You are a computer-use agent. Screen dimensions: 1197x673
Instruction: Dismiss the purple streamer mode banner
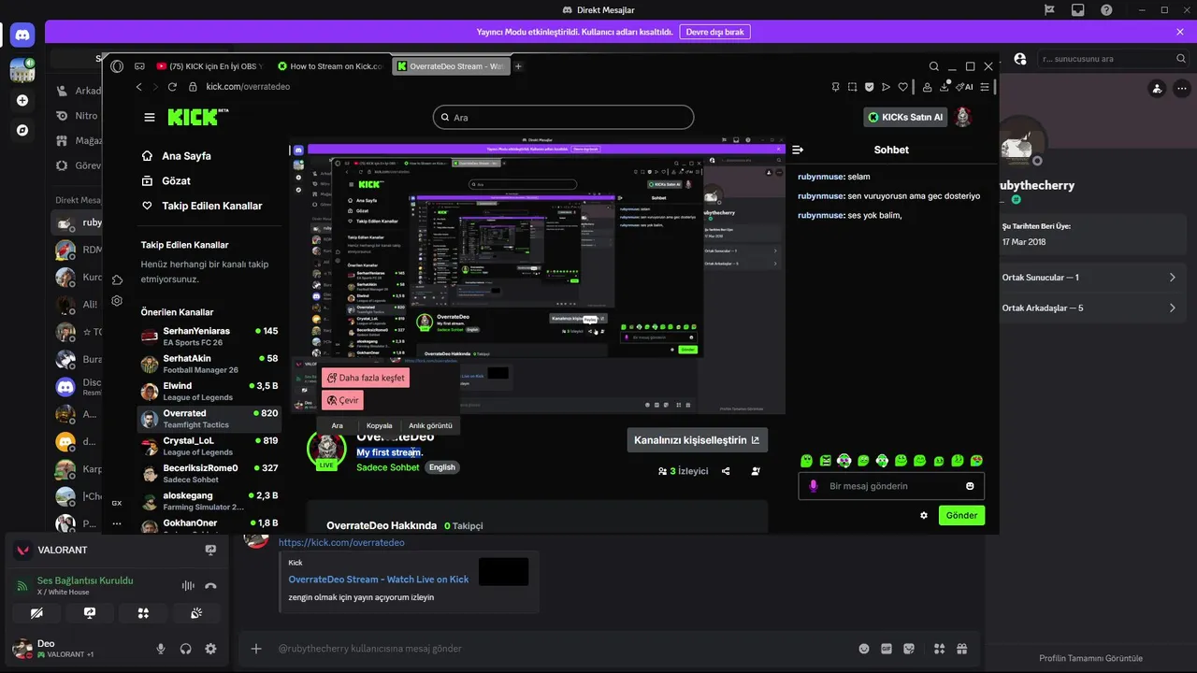point(1180,32)
